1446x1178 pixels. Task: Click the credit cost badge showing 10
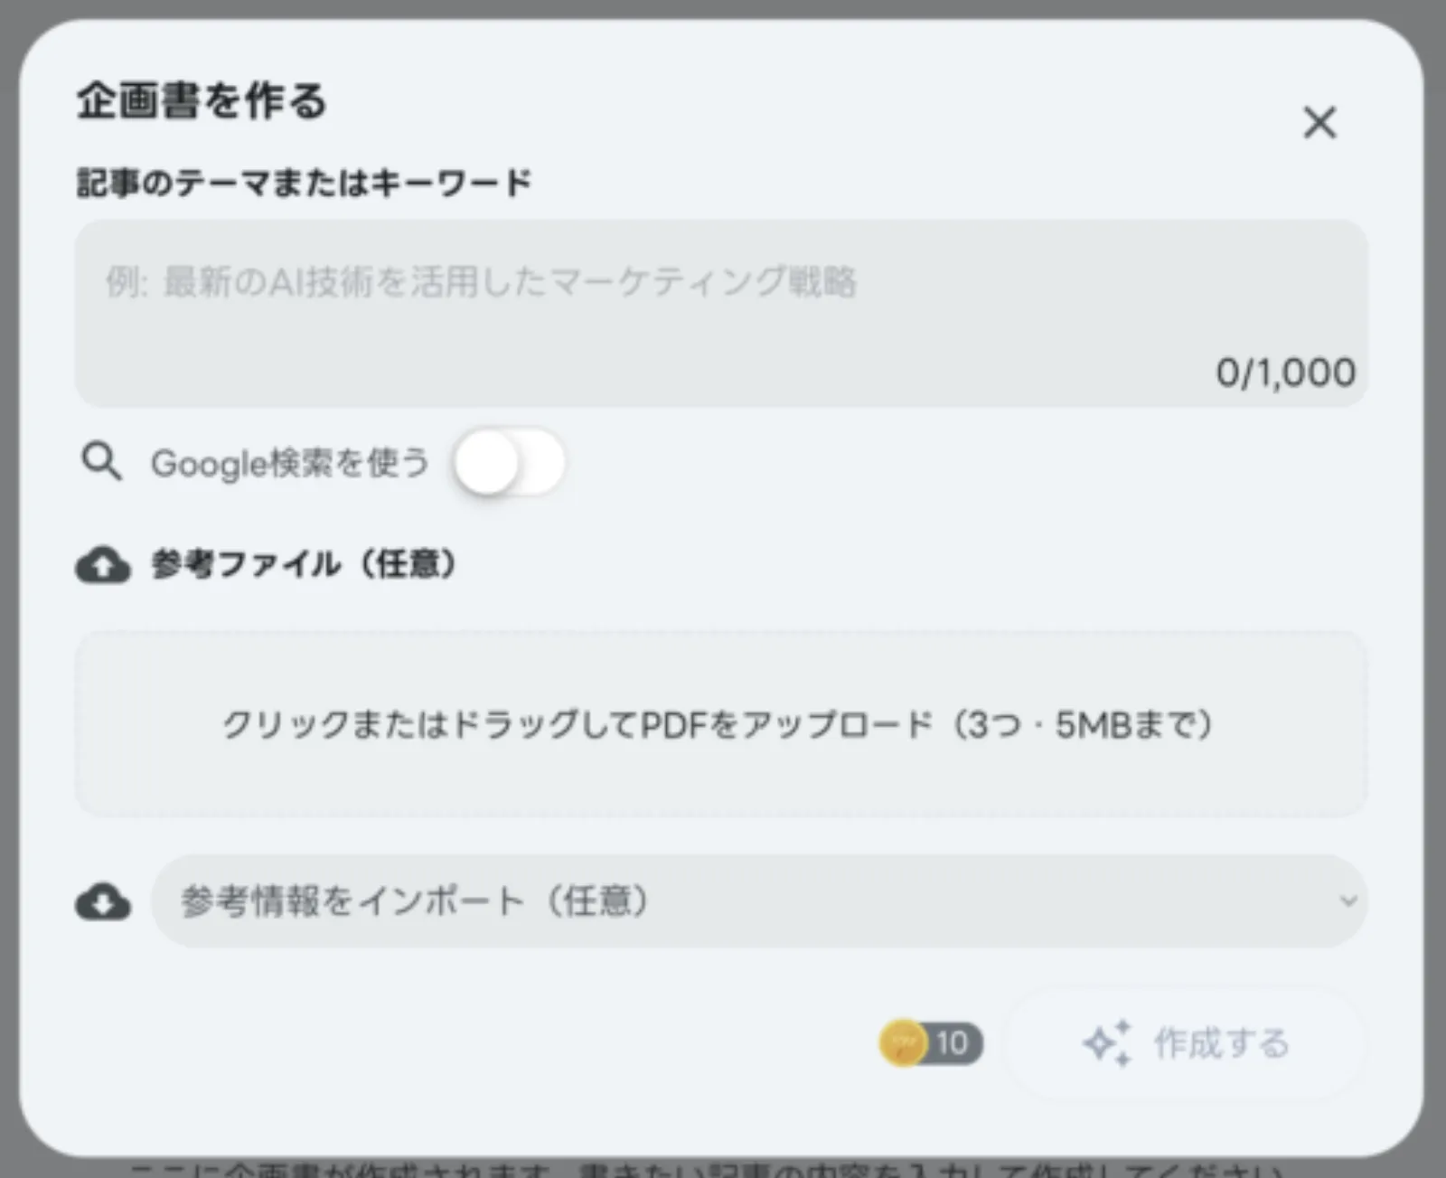[932, 1043]
